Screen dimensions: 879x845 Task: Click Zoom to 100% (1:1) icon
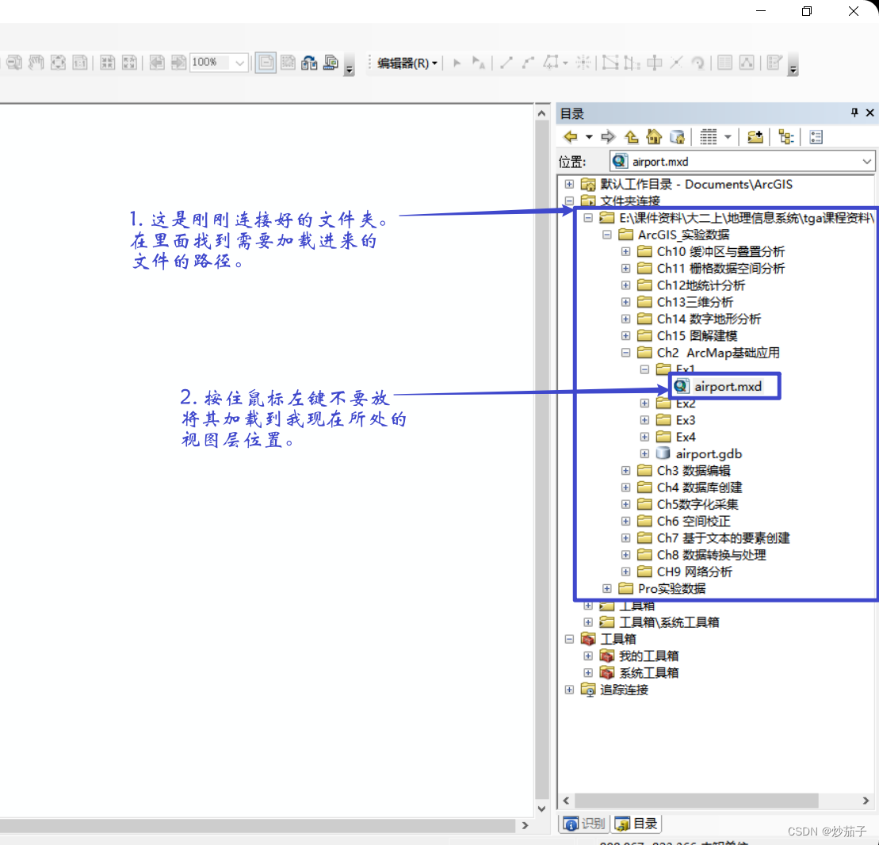[80, 63]
